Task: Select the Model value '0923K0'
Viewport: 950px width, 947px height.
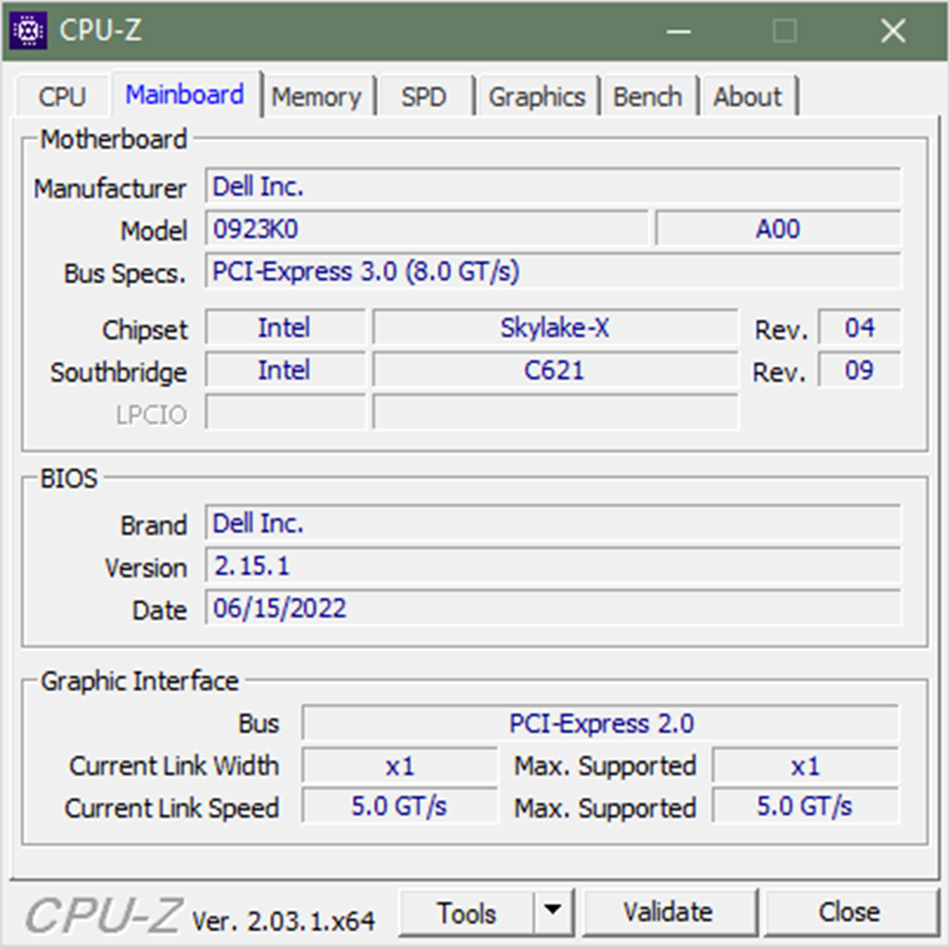Action: [x=427, y=229]
